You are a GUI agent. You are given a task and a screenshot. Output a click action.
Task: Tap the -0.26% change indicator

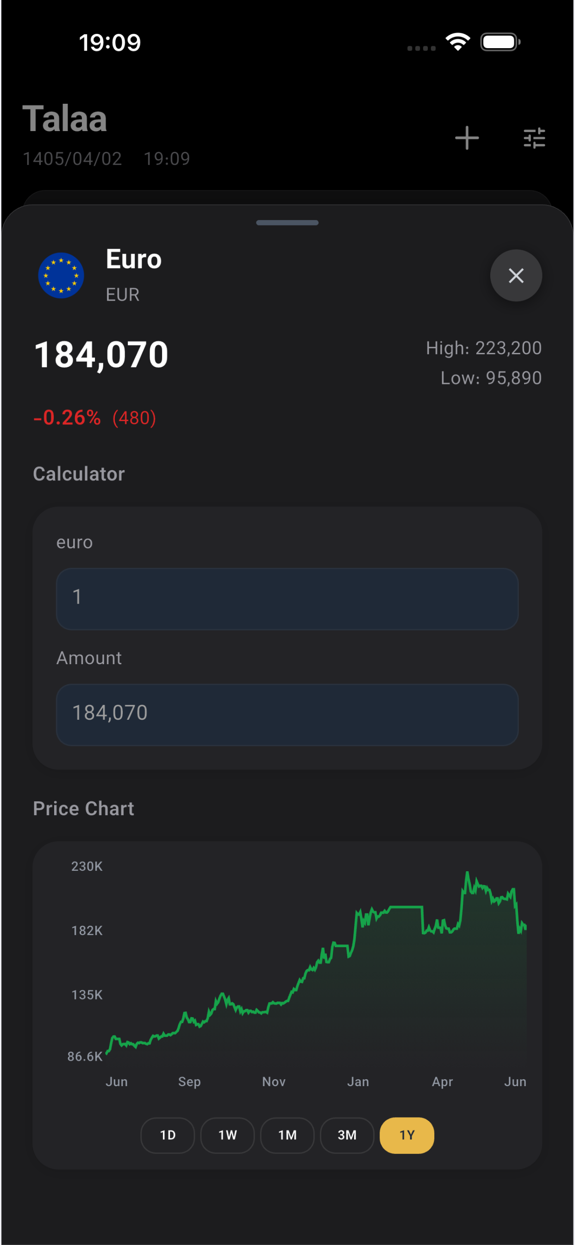[67, 418]
